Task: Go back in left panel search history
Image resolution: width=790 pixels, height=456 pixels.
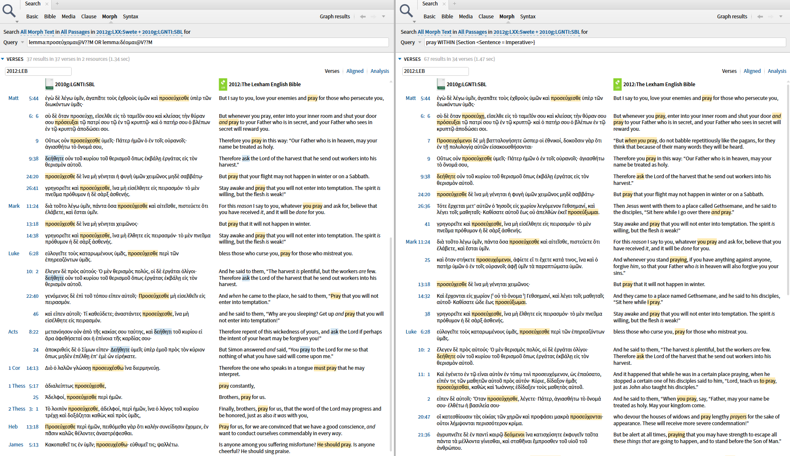Action: coord(363,17)
